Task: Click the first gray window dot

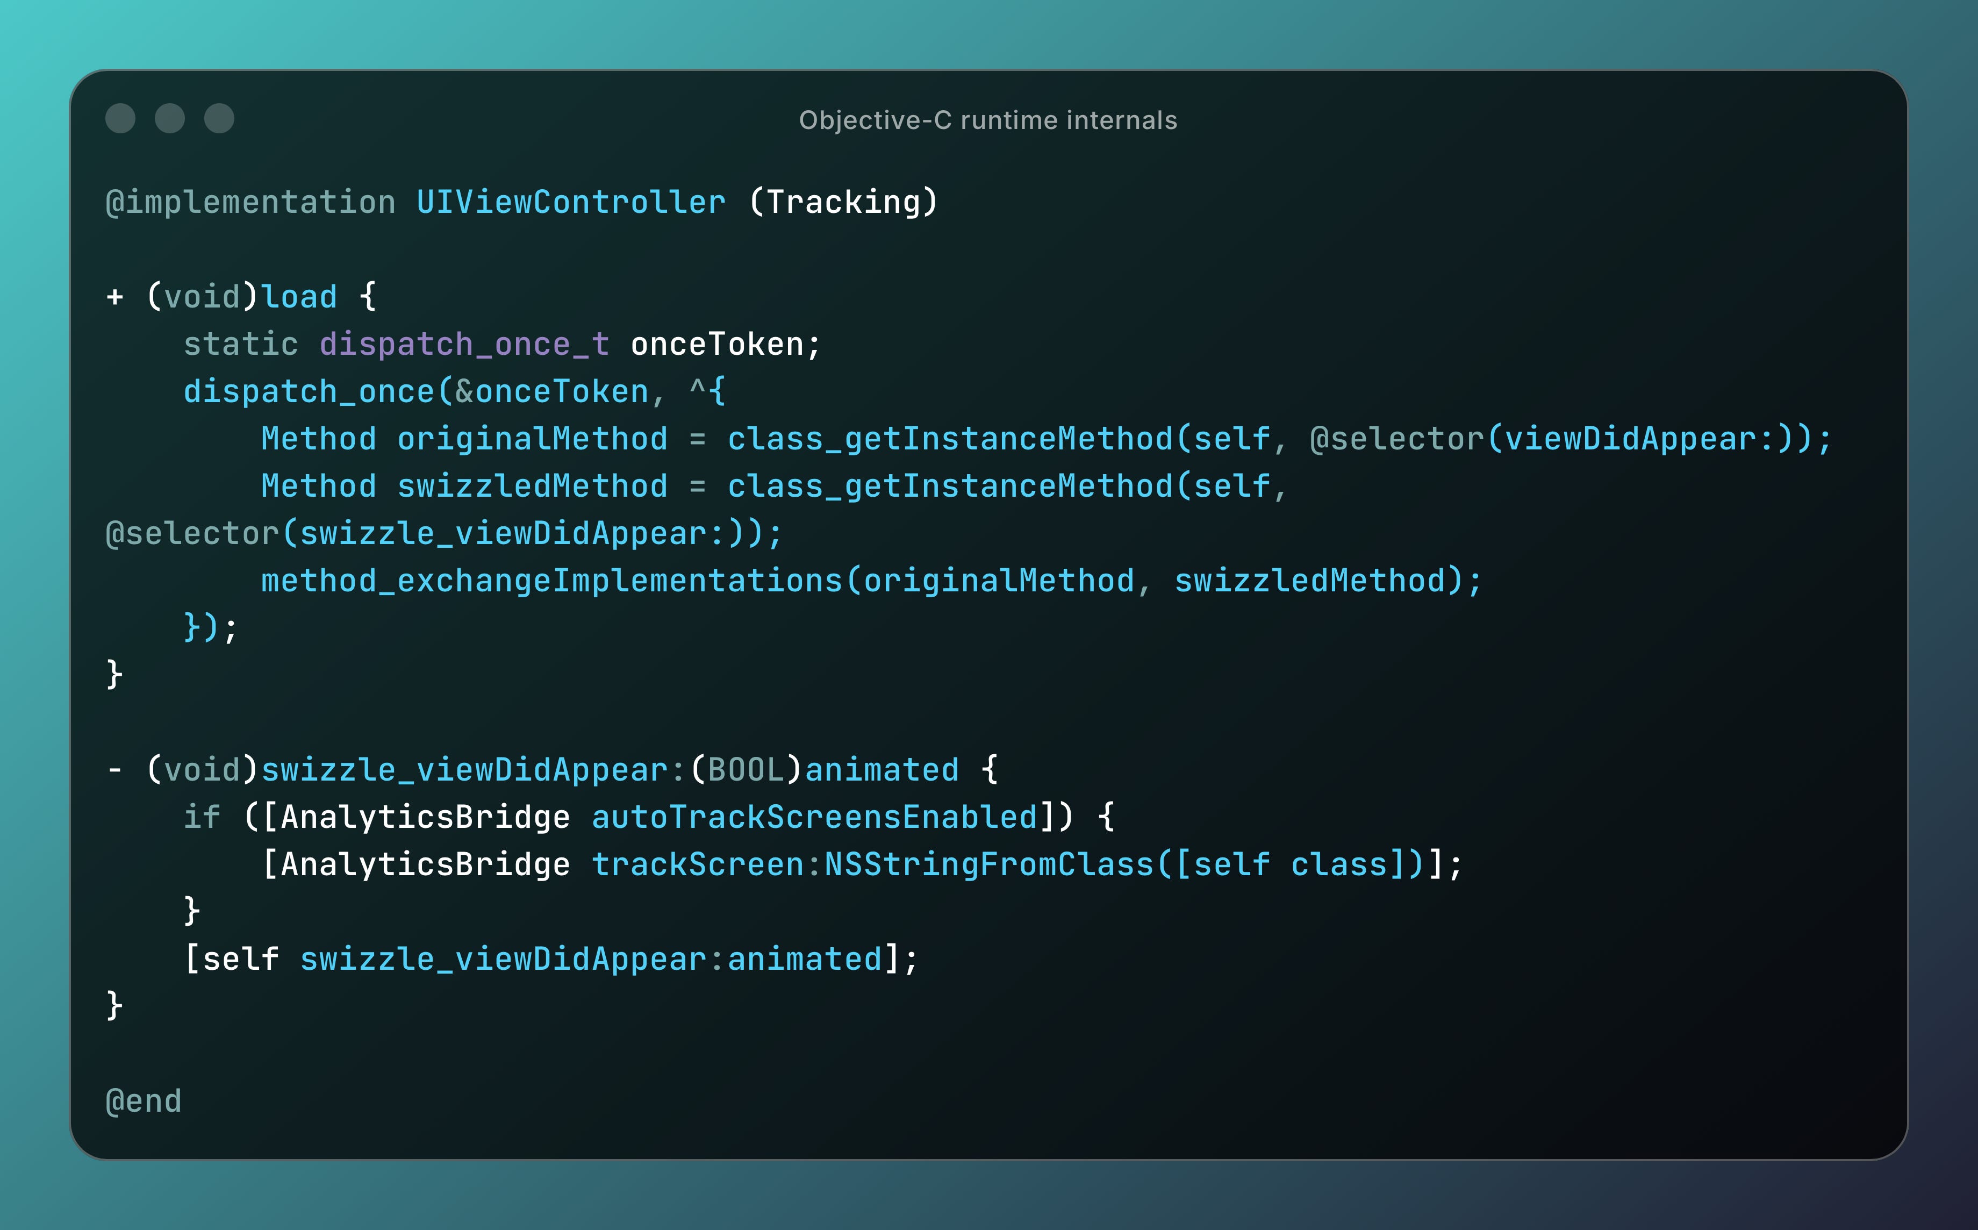Action: 120,118
